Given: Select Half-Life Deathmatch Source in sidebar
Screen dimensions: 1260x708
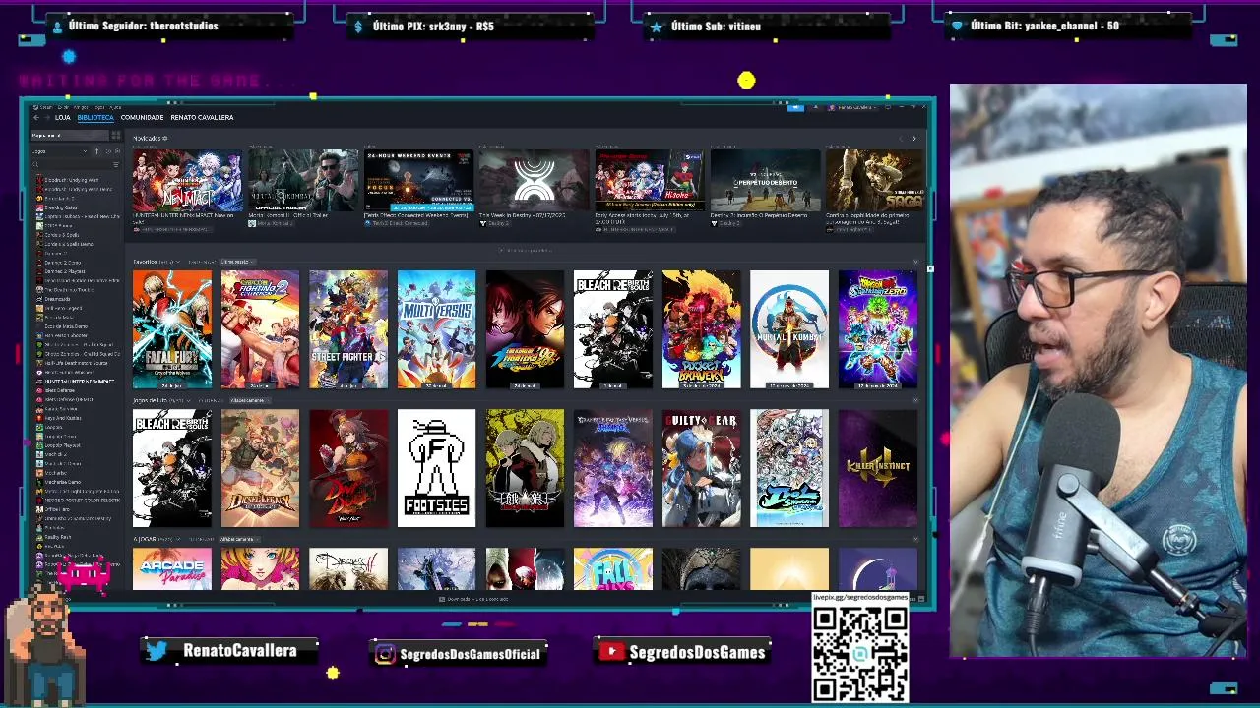Looking at the screenshot, I should pyautogui.click(x=76, y=363).
